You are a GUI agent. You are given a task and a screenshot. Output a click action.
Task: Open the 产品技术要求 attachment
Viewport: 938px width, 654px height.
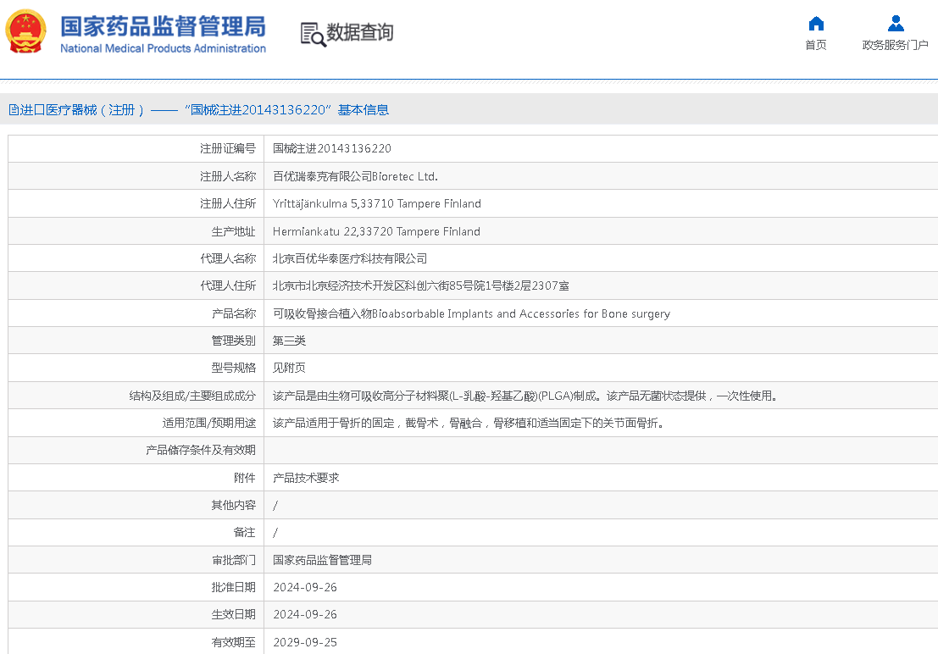pyautogui.click(x=306, y=478)
